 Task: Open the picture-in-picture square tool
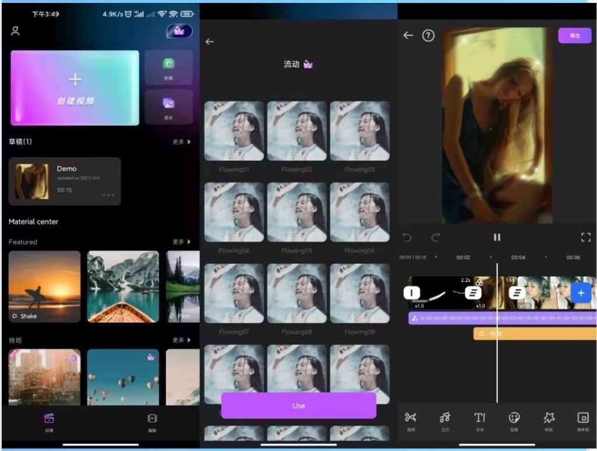click(582, 418)
